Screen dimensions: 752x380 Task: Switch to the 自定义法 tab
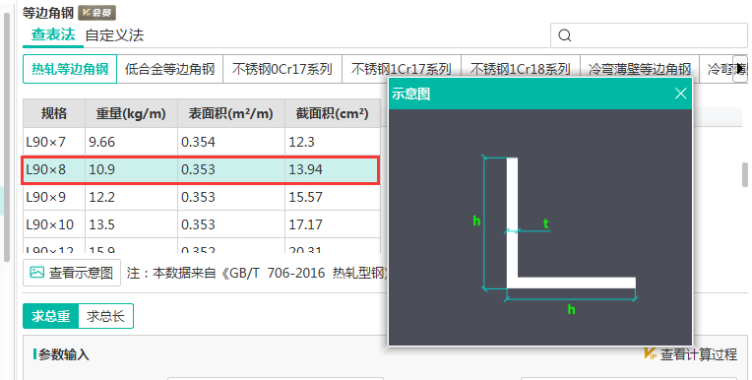[x=114, y=35]
